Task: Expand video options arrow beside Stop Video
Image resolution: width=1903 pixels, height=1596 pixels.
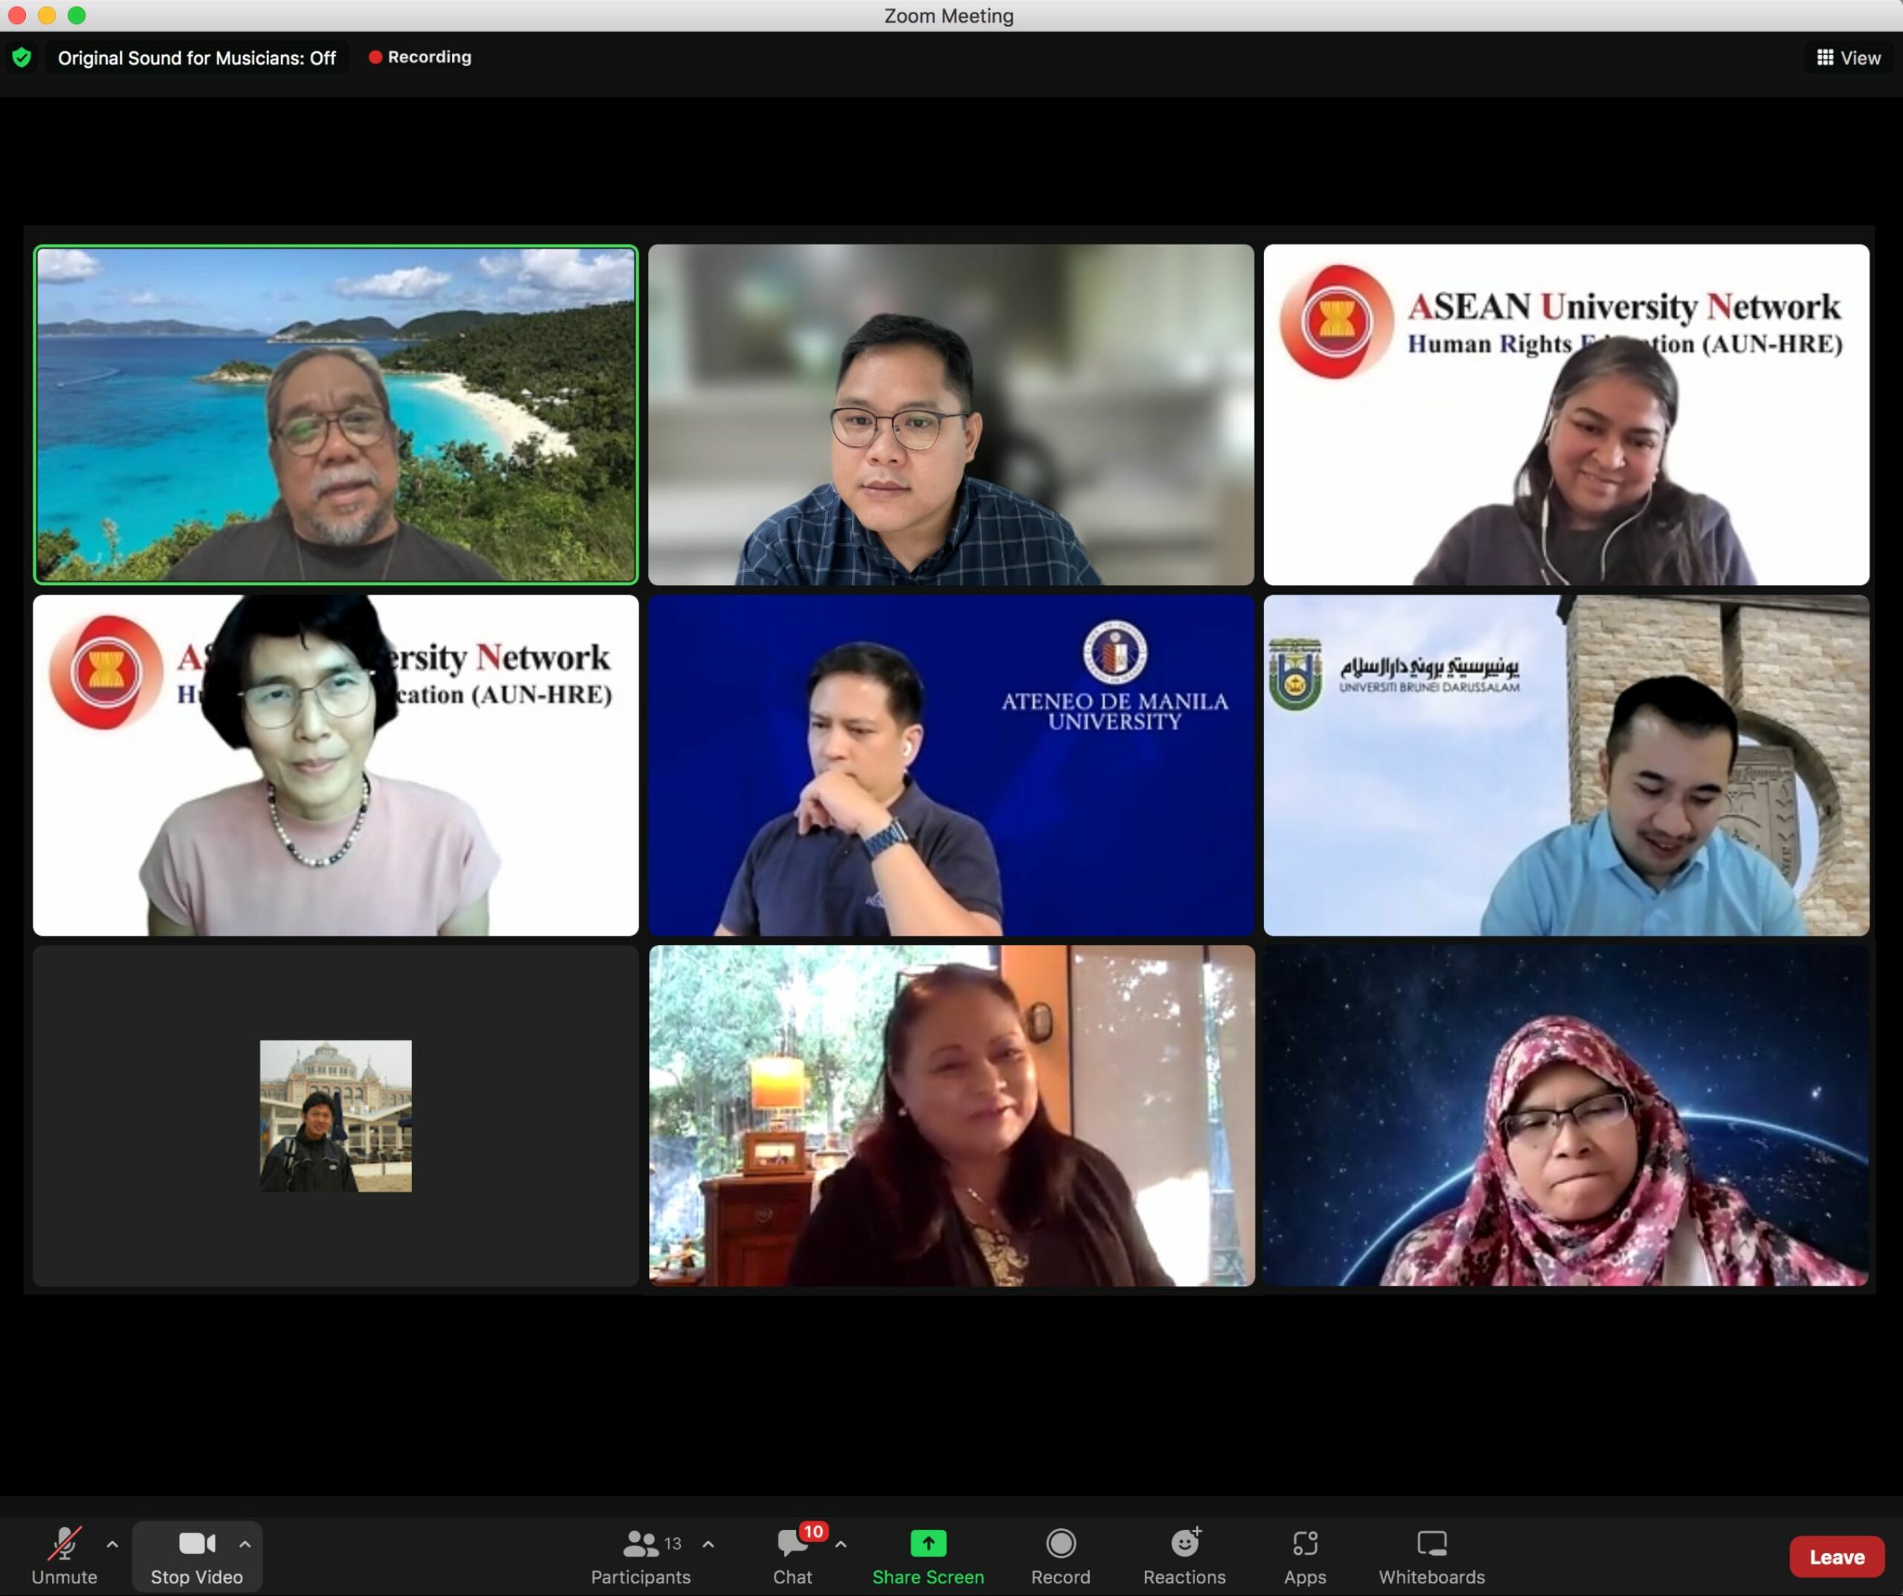Action: tap(245, 1543)
